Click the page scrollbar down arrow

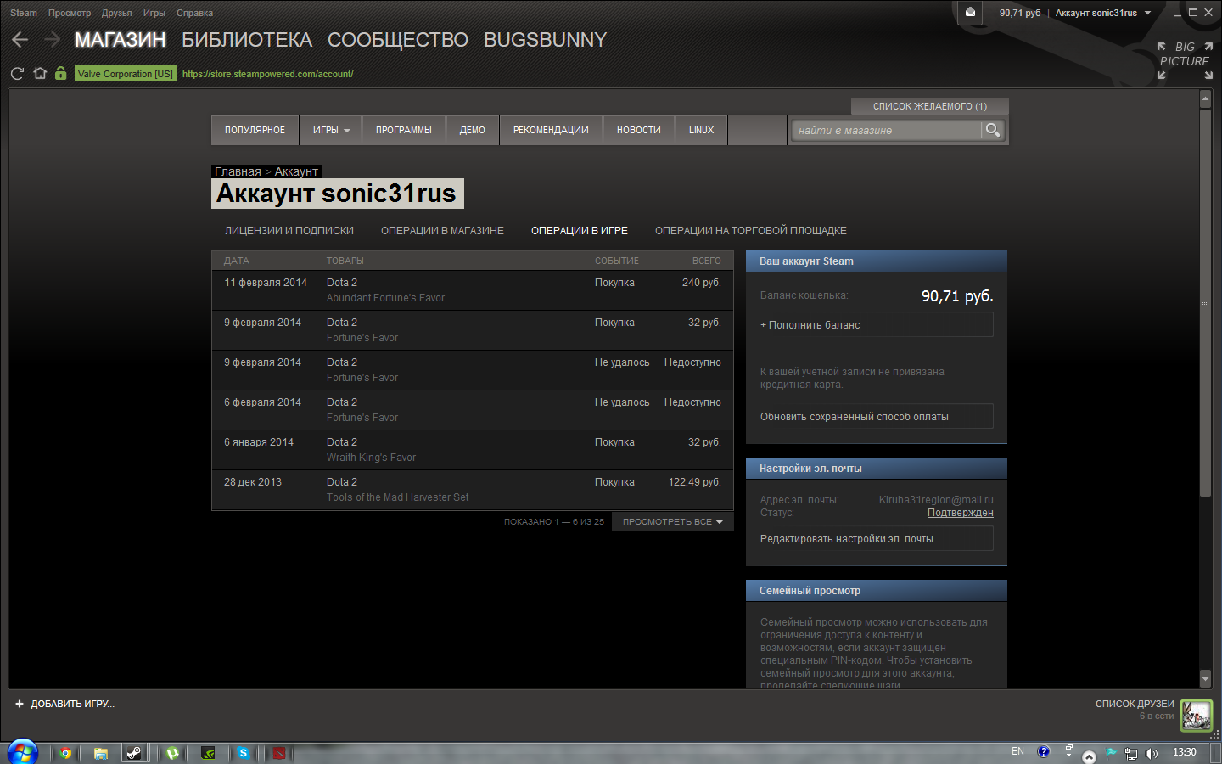(x=1205, y=678)
